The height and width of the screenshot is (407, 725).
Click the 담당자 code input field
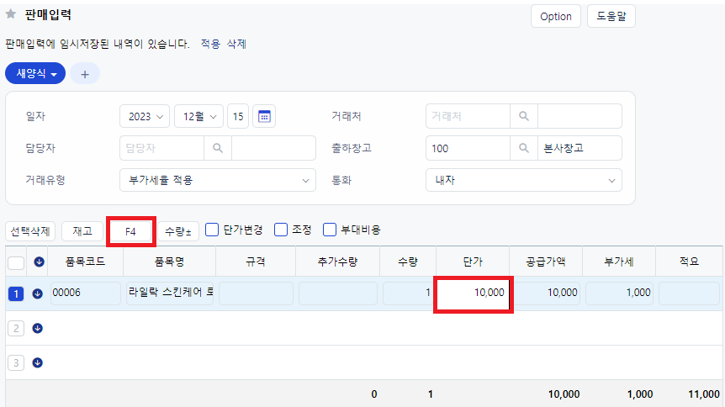(161, 148)
